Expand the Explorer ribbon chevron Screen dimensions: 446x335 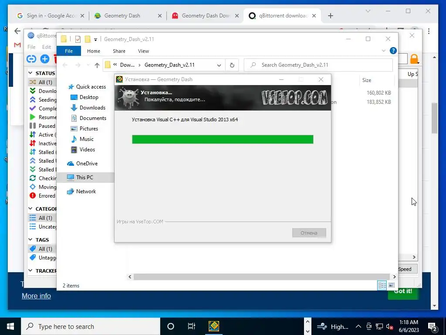click(x=383, y=51)
